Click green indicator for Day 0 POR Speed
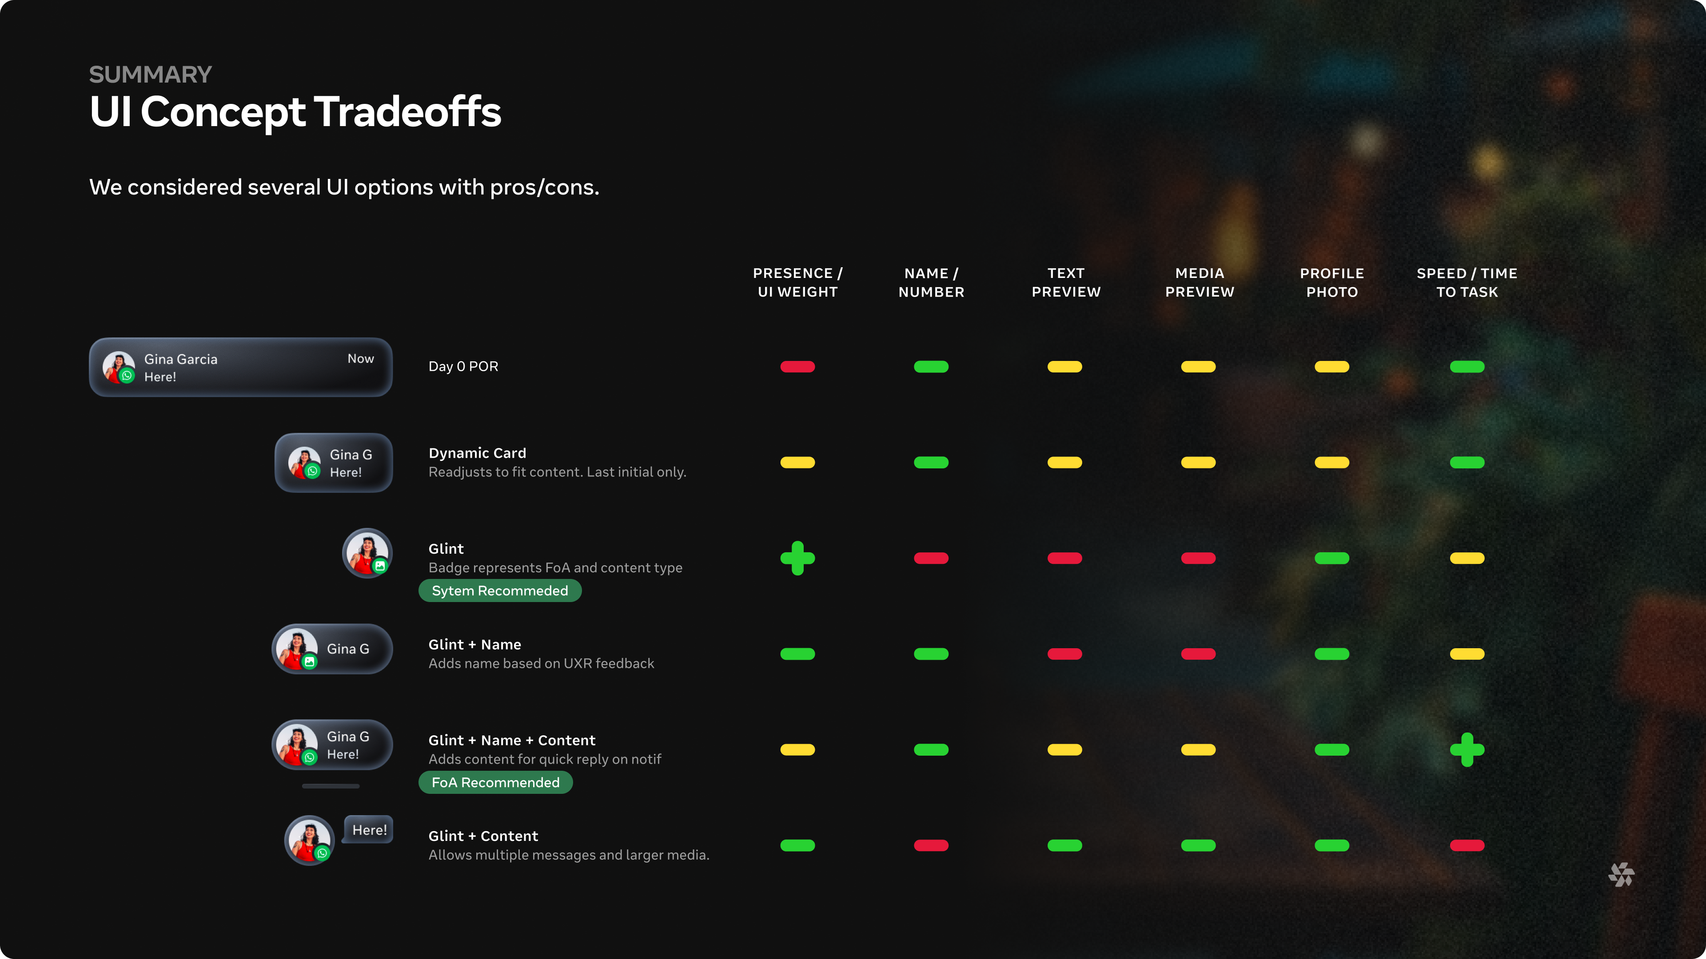This screenshot has width=1706, height=959. [1467, 367]
